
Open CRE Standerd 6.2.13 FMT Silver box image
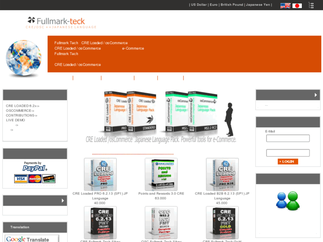100,222
